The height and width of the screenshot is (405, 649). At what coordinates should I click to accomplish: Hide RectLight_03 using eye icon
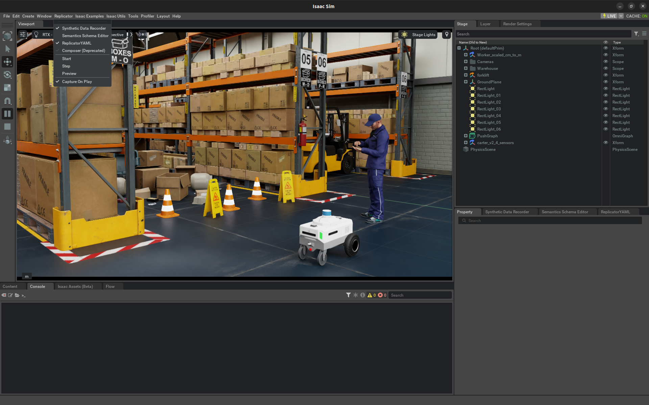click(606, 109)
